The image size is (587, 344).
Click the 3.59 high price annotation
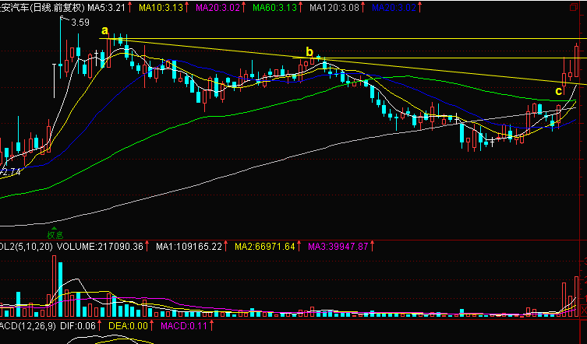click(x=79, y=23)
